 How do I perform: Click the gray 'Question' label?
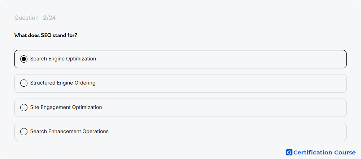(x=26, y=18)
